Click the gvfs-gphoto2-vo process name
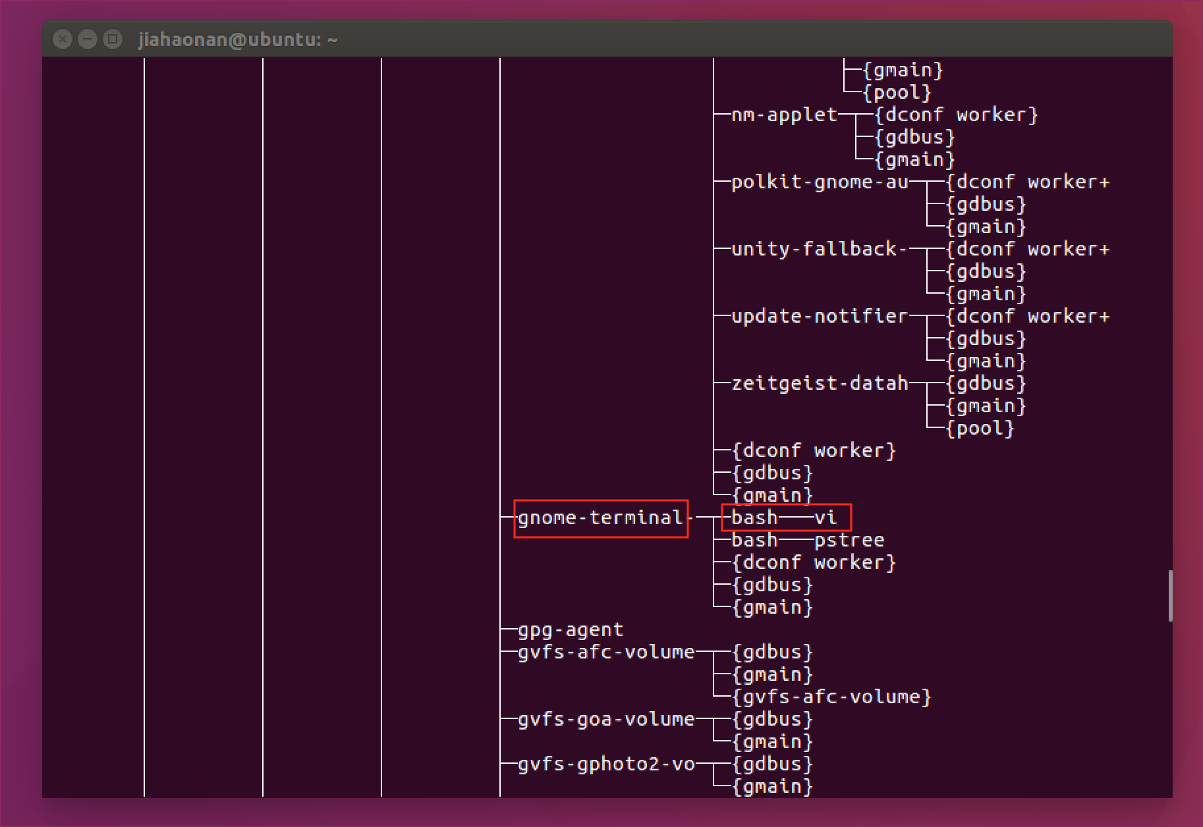Screen dimensions: 1203x827 tap(606, 764)
